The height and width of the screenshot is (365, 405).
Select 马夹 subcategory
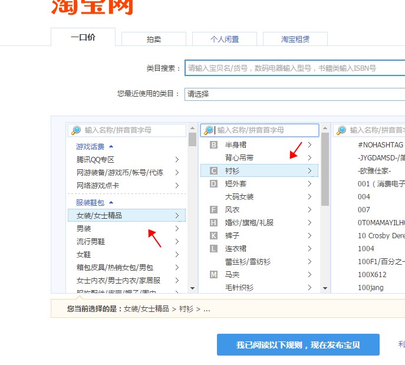[259, 275]
